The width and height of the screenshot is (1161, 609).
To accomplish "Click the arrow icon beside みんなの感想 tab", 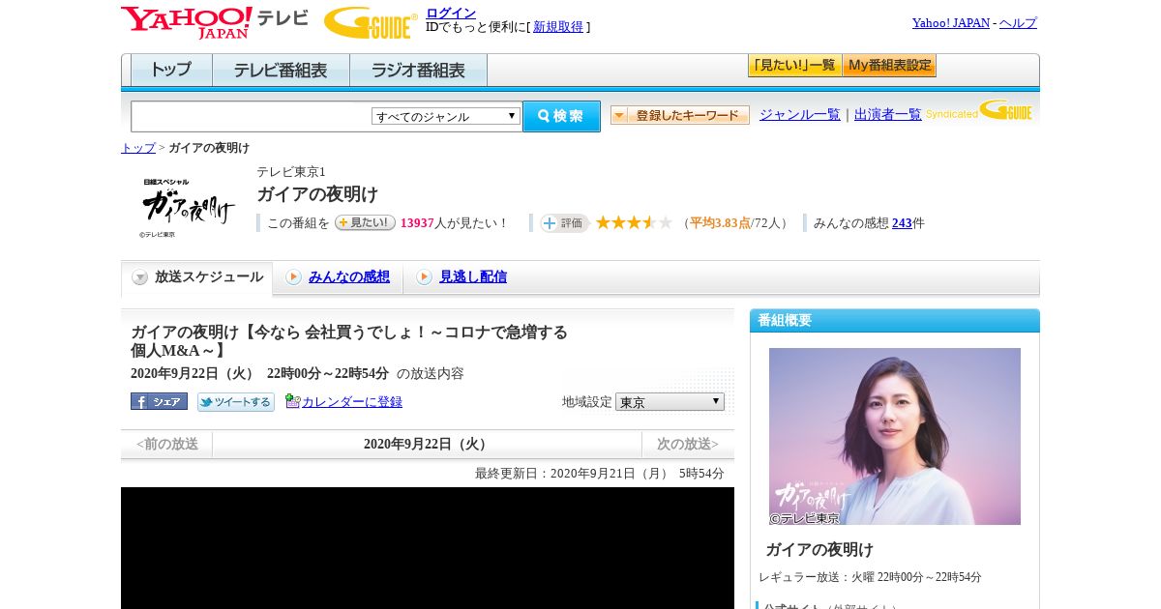I will [293, 277].
